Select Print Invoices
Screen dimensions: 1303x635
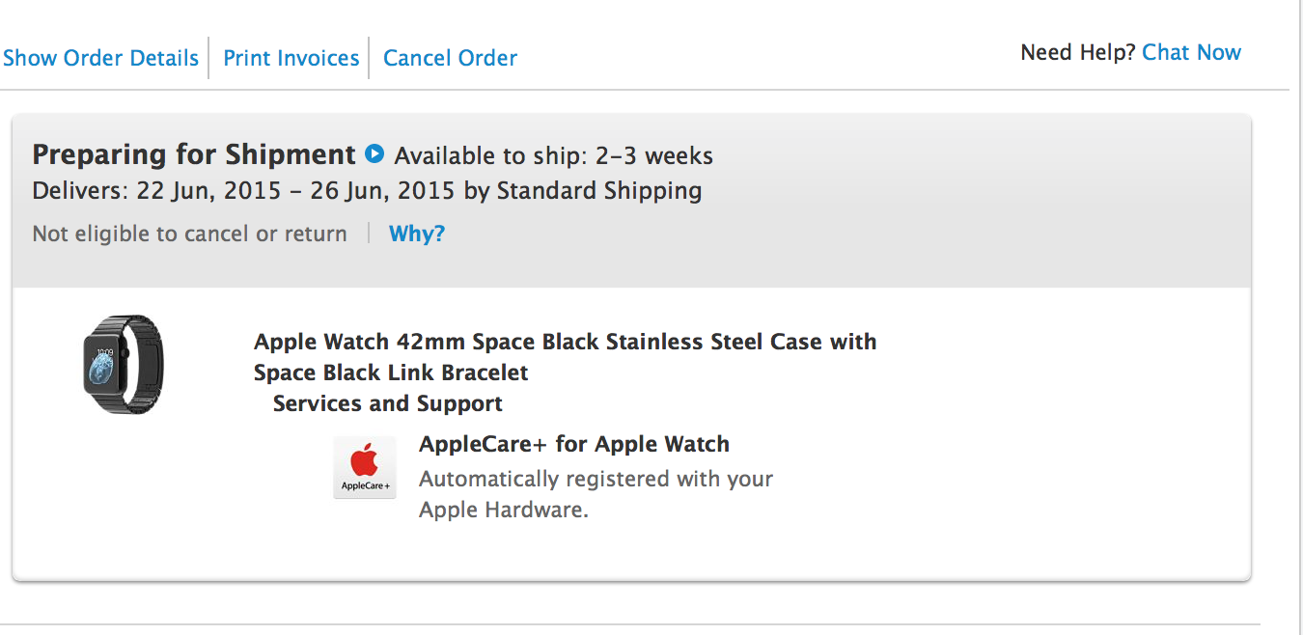coord(291,58)
